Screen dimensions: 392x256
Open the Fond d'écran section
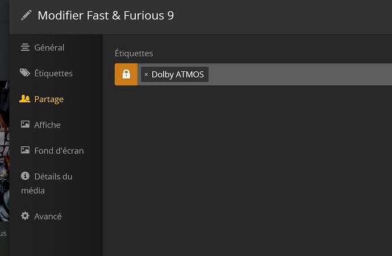pos(59,151)
